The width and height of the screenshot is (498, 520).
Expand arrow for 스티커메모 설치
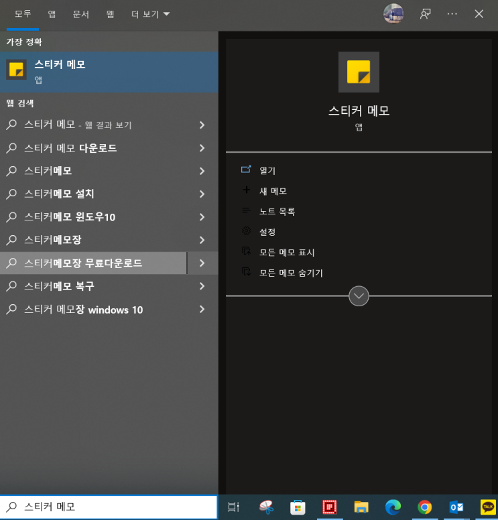point(202,194)
